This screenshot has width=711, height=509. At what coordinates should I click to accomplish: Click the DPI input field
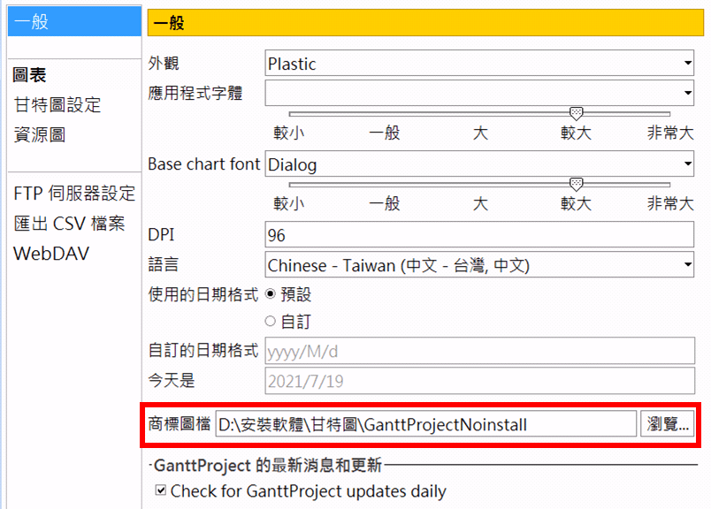coord(479,235)
